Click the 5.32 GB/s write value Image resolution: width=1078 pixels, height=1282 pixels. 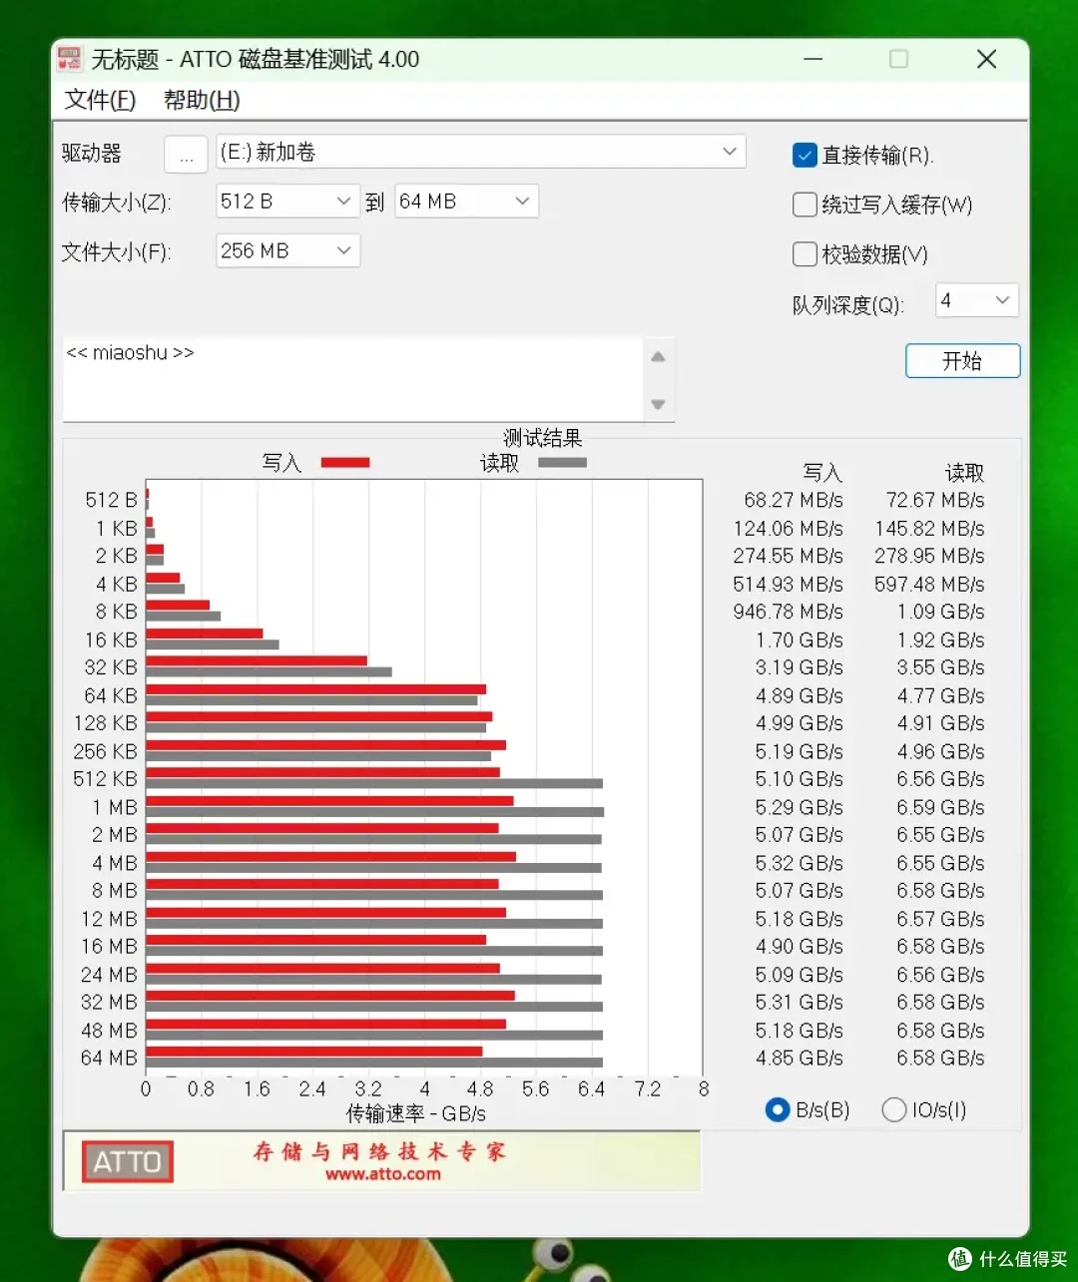pyautogui.click(x=800, y=863)
